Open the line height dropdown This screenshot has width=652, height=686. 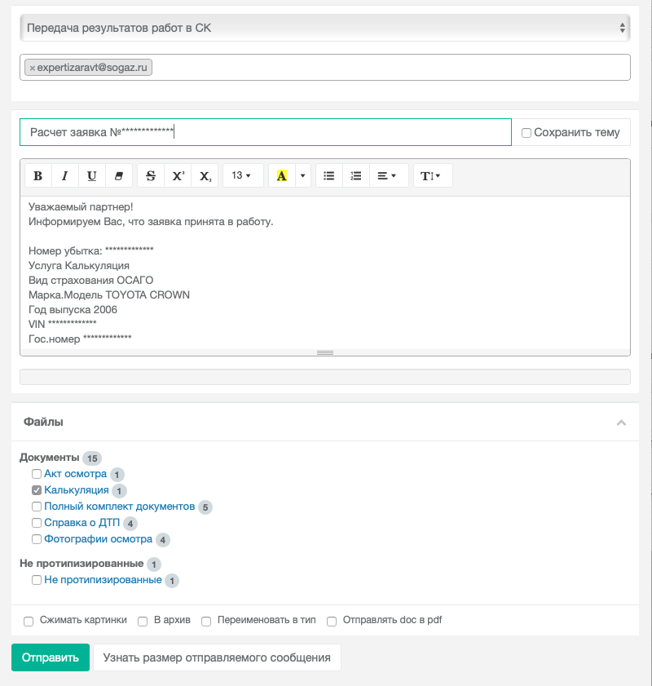pos(433,176)
